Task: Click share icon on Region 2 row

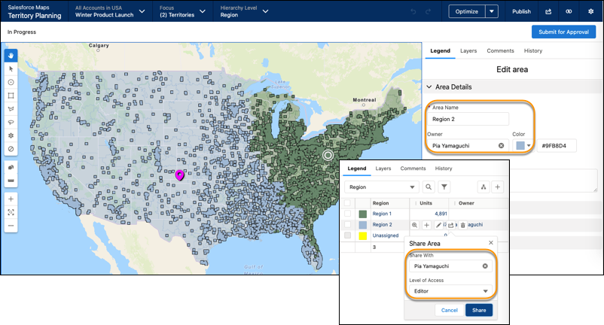Action: click(450, 225)
